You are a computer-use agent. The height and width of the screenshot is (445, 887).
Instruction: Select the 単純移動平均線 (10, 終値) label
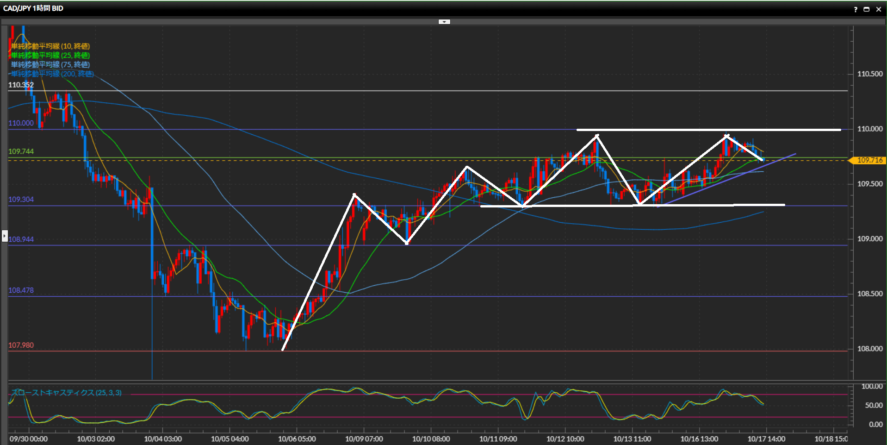tap(50, 46)
